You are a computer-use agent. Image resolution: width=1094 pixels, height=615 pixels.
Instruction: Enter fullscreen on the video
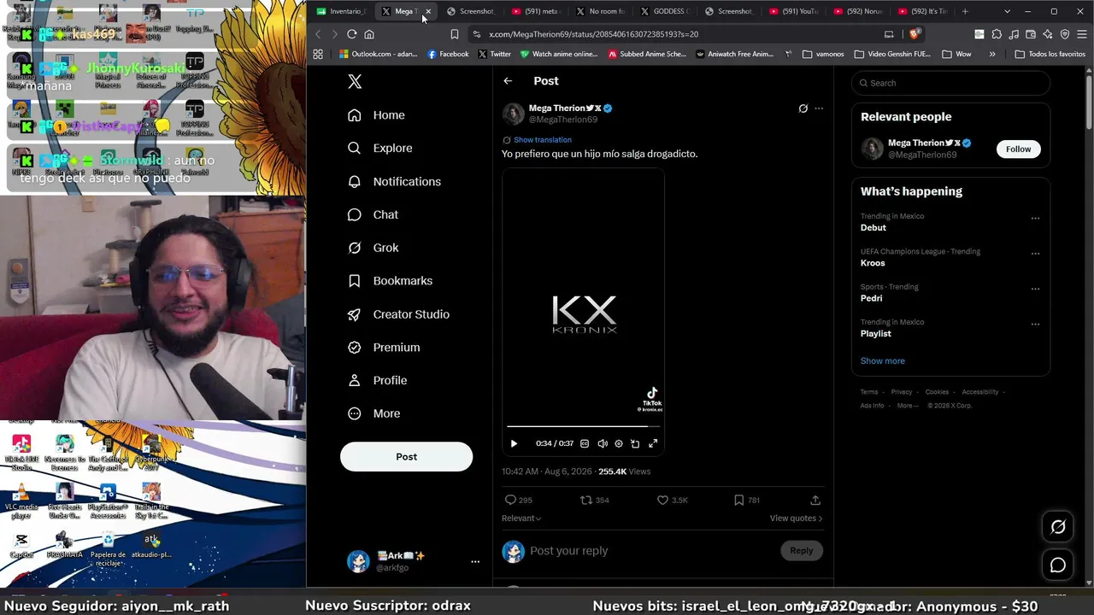click(x=653, y=443)
